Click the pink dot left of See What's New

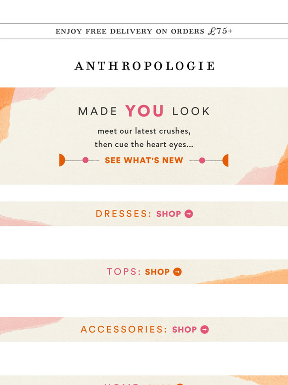(x=85, y=160)
